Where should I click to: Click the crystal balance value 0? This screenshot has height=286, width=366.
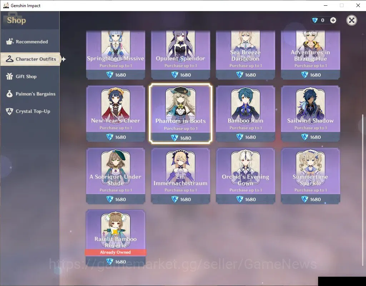pyautogui.click(x=323, y=20)
